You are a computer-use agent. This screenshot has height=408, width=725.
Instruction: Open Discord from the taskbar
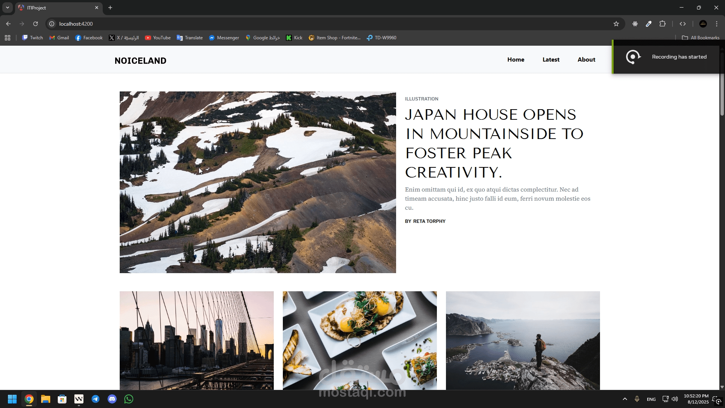[112, 399]
